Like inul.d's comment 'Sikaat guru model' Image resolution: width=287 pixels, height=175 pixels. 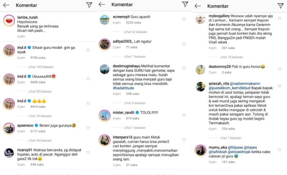(x=88, y=50)
